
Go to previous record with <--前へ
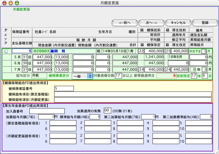(x=124, y=23)
